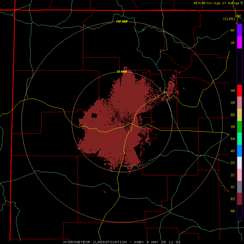Click the [CLAS] legend header
The height and width of the screenshot is (244, 244).
[229, 19]
